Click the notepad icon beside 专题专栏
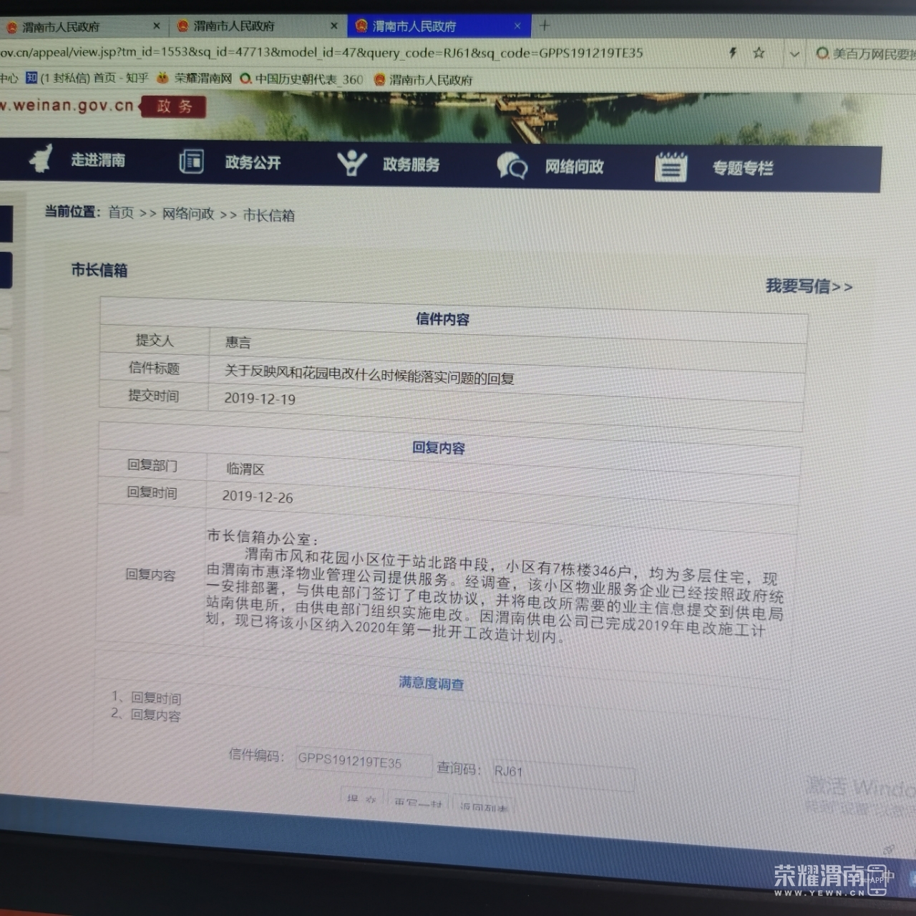Screen dimensions: 916x916 [671, 167]
